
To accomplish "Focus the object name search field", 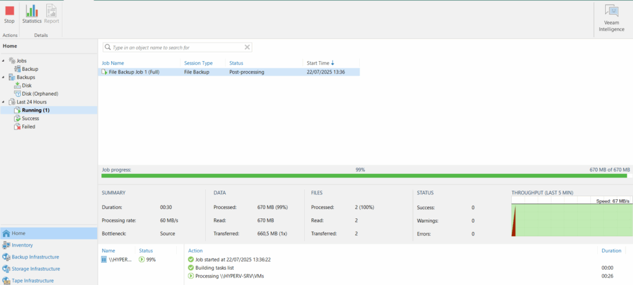I will click(177, 47).
